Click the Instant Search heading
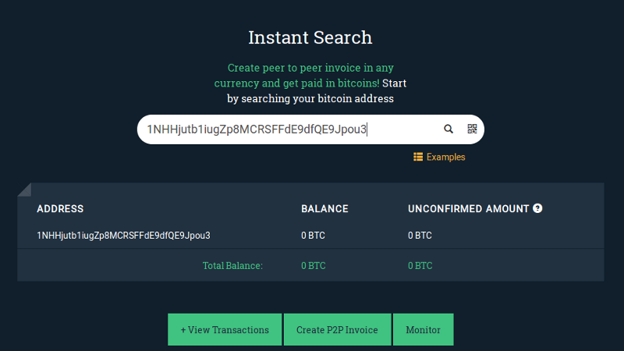Viewport: 624px width, 351px height. pos(310,37)
